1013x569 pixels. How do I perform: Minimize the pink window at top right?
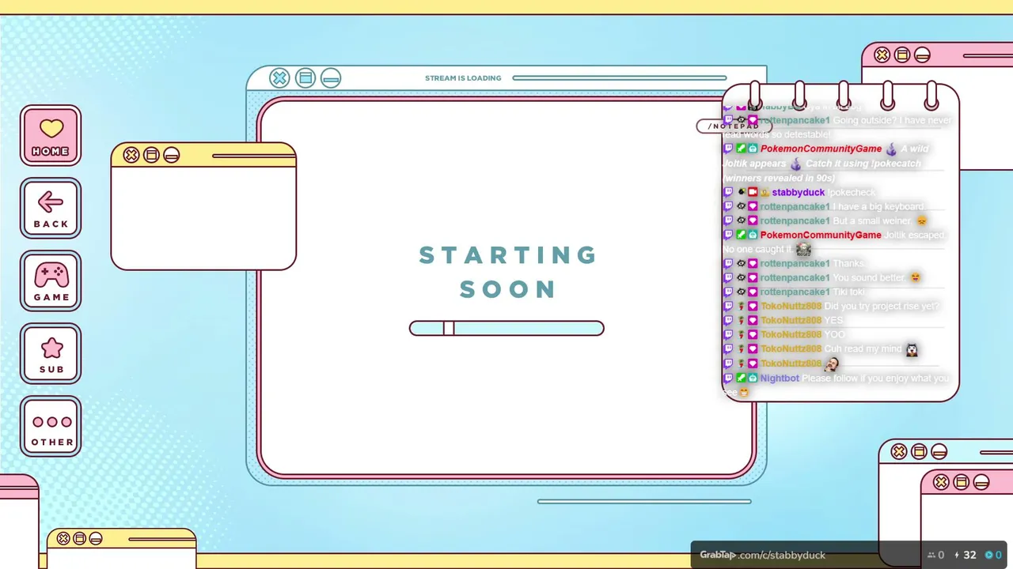[922, 55]
